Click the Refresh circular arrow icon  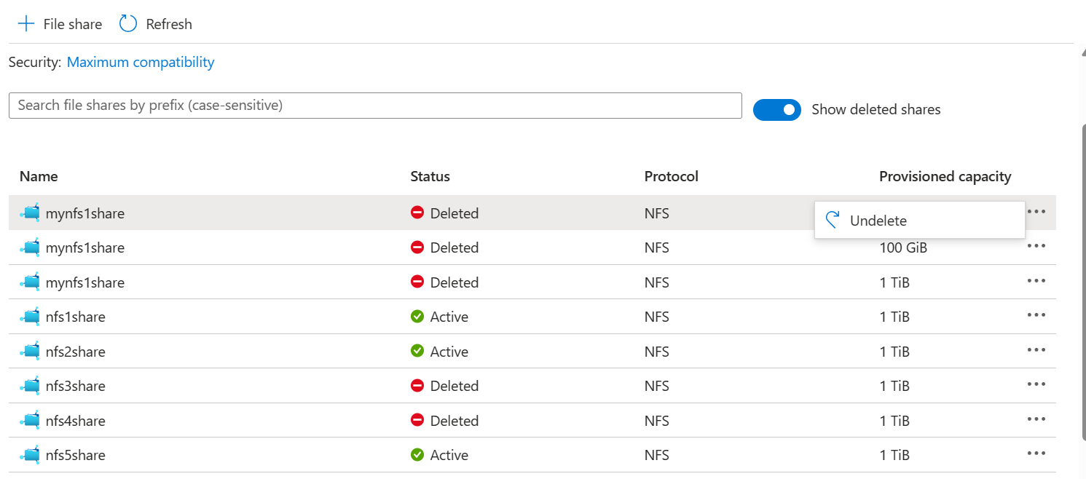(x=128, y=24)
